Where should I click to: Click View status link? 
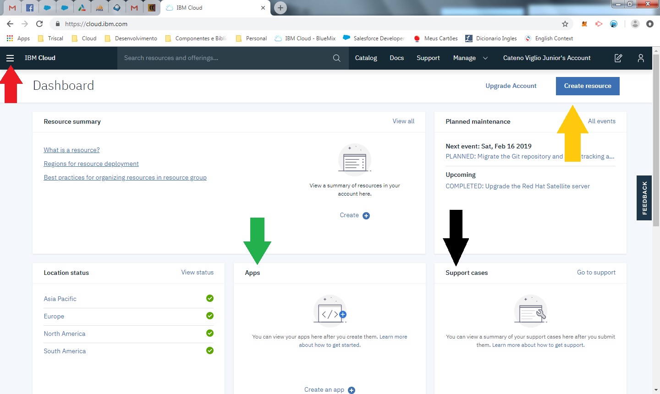coord(198,273)
